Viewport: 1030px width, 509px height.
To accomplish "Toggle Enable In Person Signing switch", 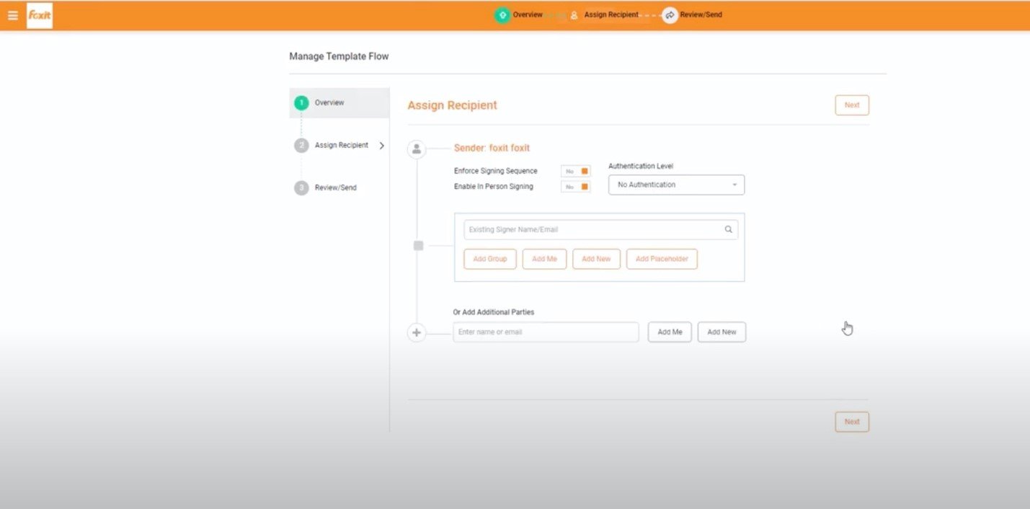I will pos(576,187).
